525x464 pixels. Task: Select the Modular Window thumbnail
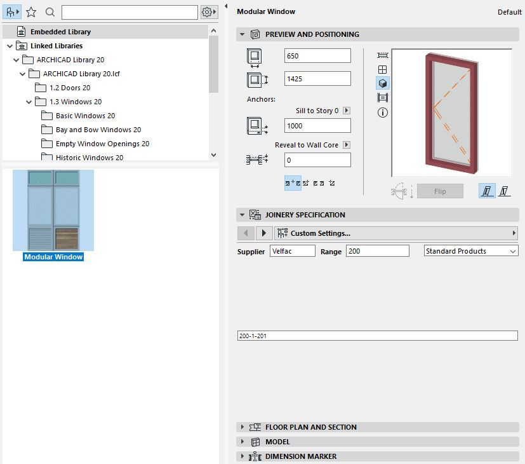53,210
